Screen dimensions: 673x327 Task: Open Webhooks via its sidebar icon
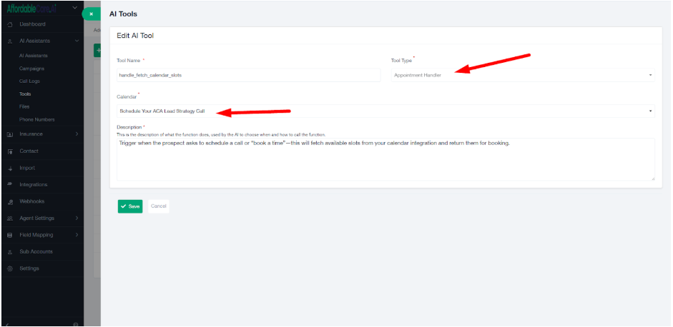(10, 202)
